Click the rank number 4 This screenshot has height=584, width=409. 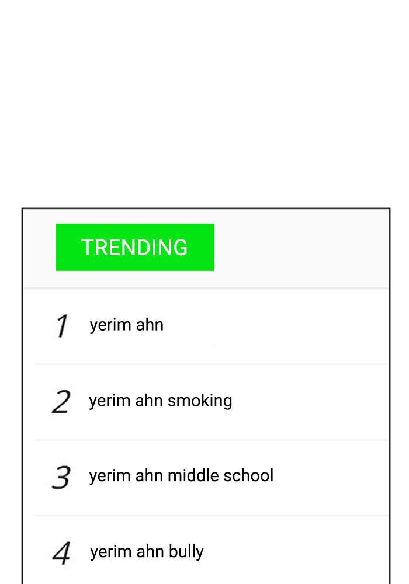(61, 553)
